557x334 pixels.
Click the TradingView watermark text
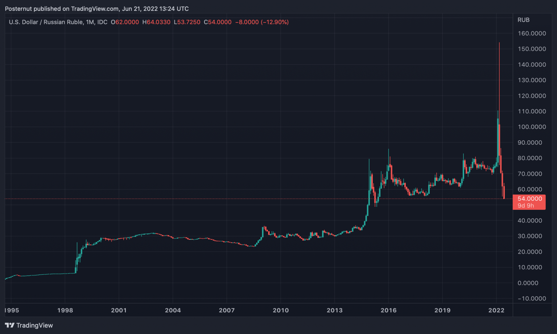(35, 325)
